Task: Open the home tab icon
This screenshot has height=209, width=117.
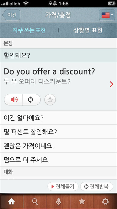Action: pos(12,201)
